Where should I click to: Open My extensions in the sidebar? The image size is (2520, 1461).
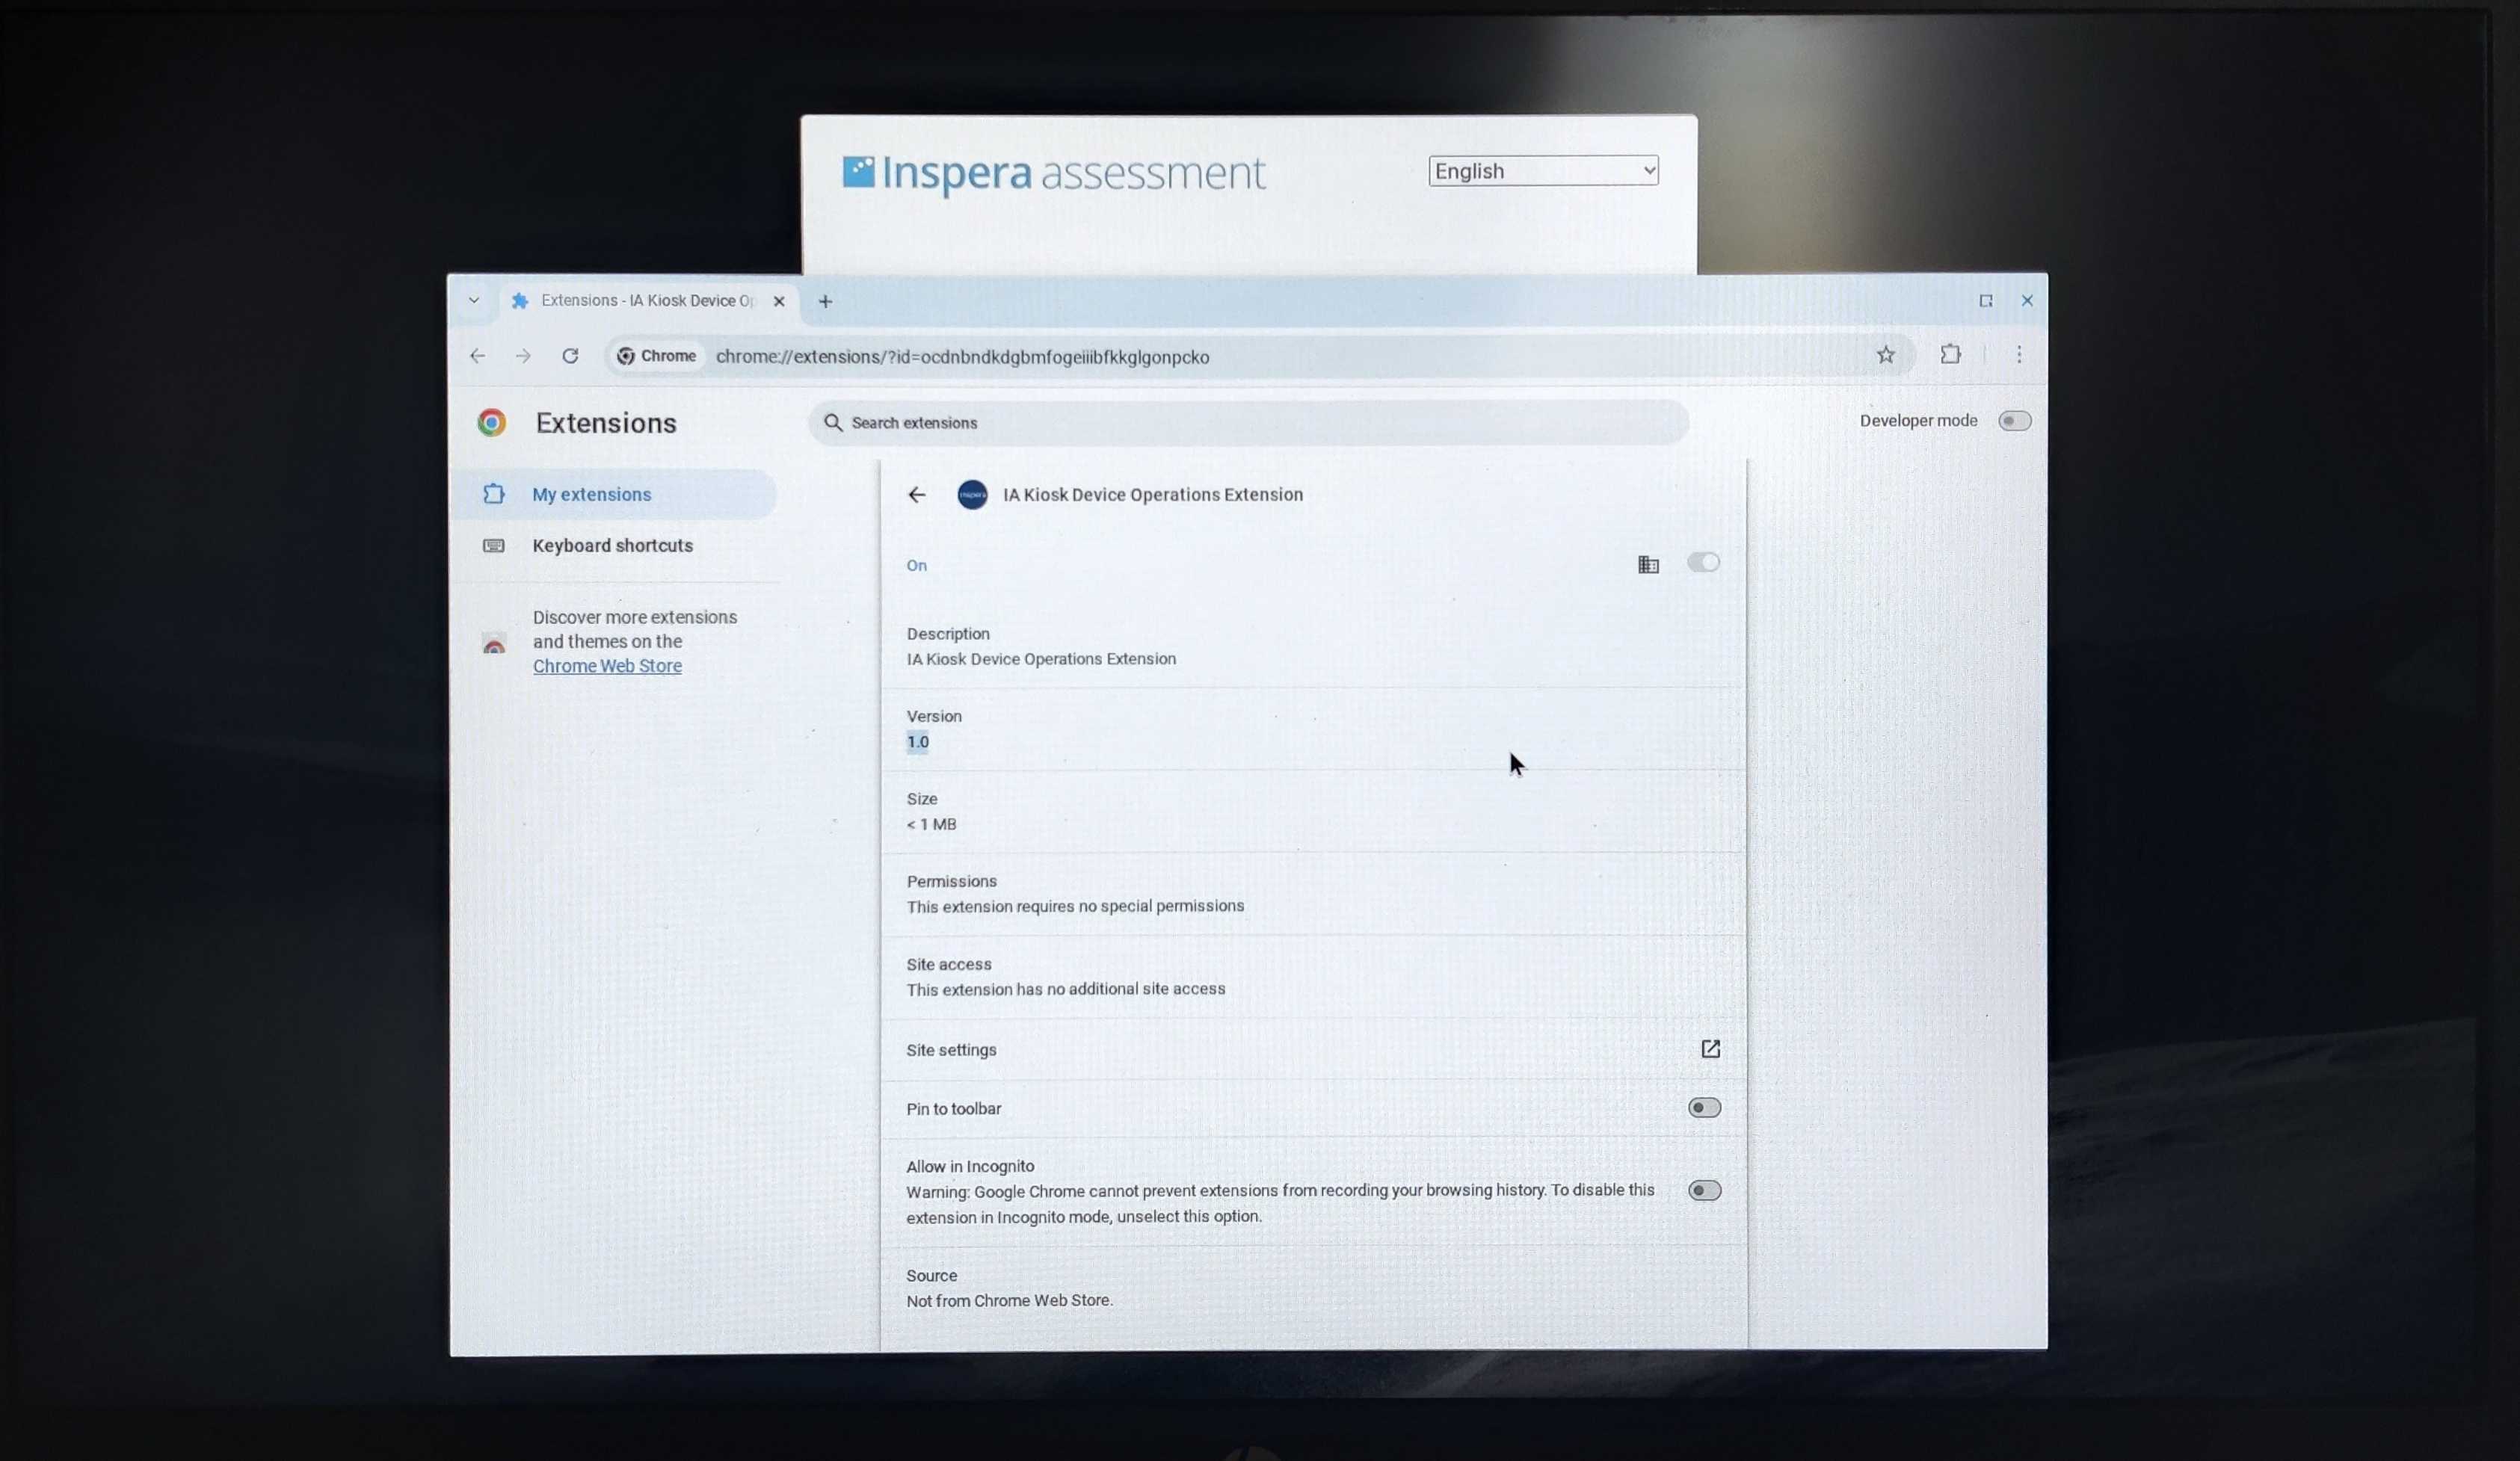click(613, 494)
